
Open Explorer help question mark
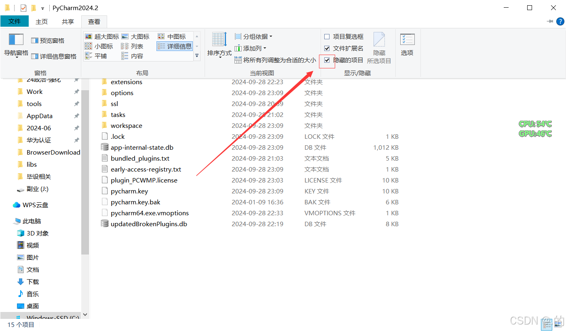(560, 21)
